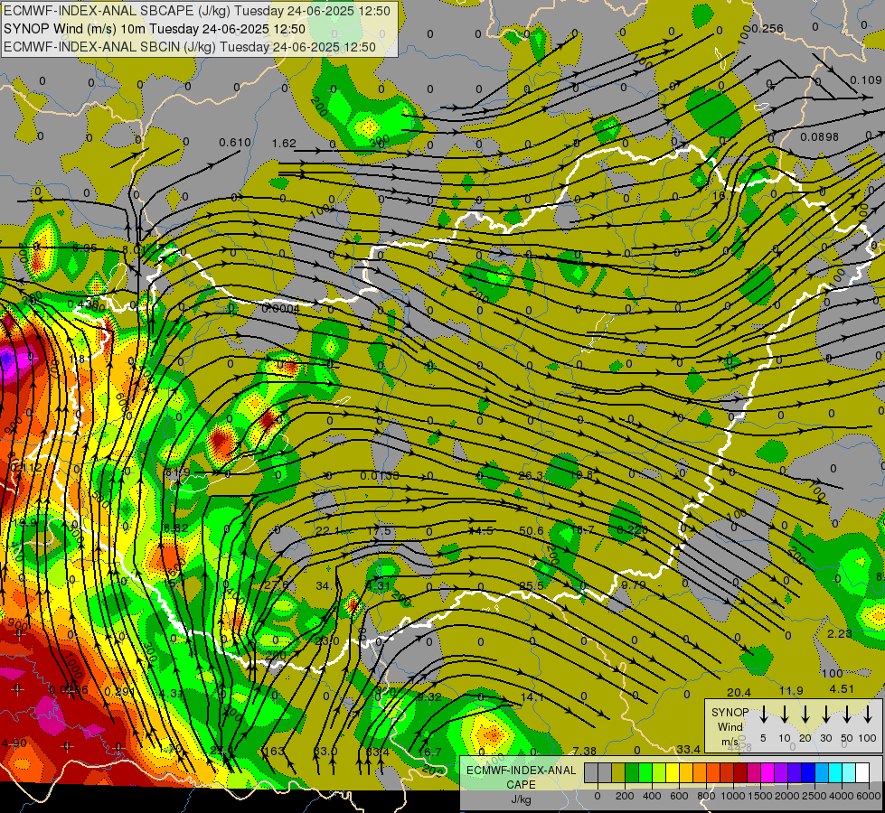
Task: Select the leftmost gray CAPE legend swatch
Action: tap(591, 772)
